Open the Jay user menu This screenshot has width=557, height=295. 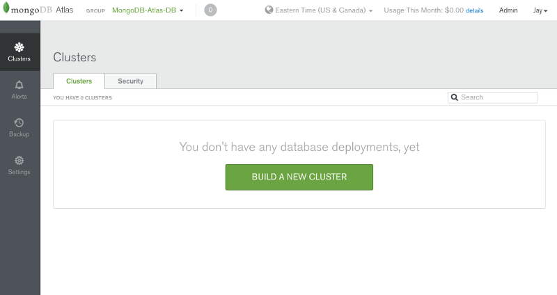coord(540,10)
